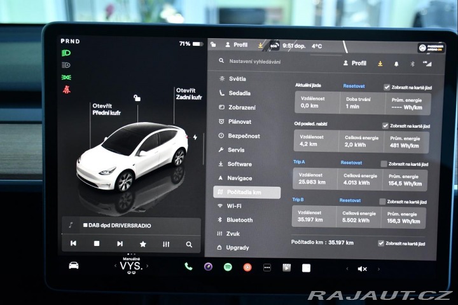Click the headlights indicator icon
Screen dimensions: 458x305
pyautogui.click(x=66, y=53)
